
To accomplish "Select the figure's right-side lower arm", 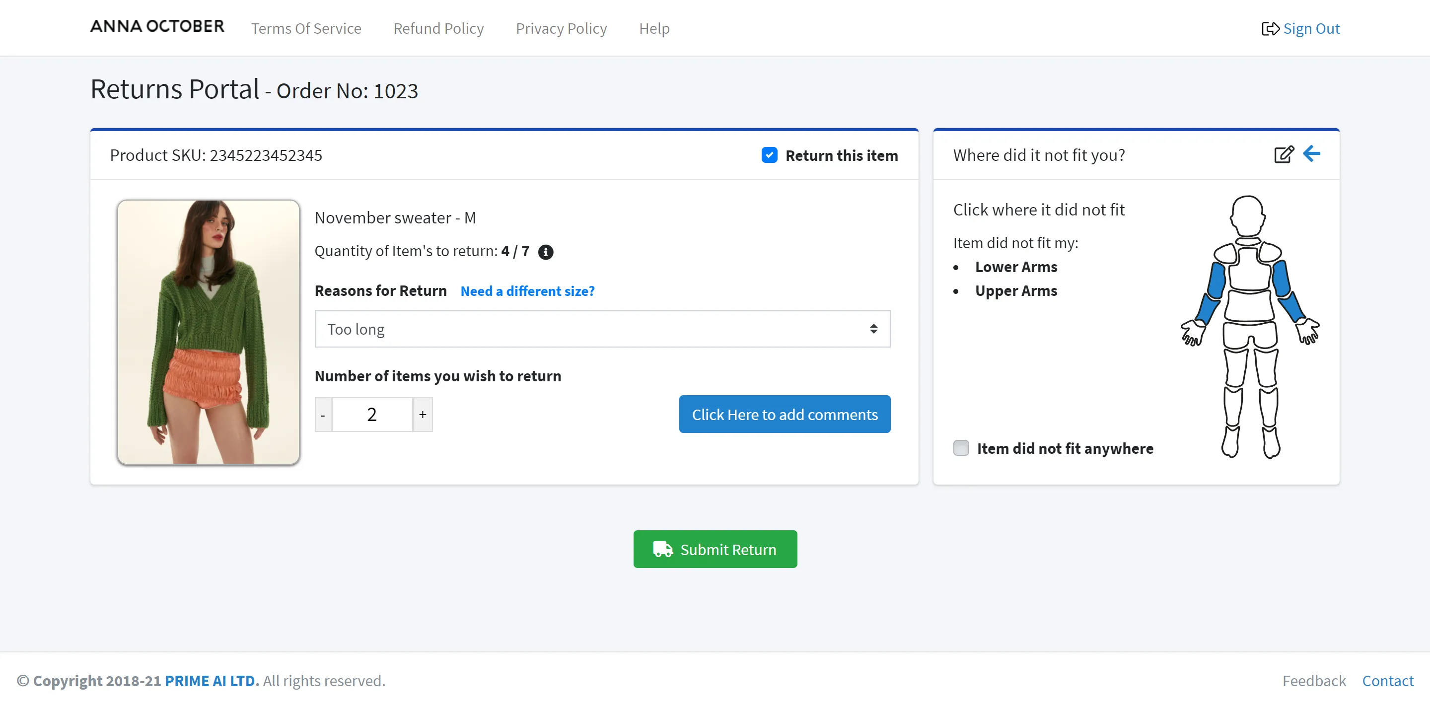I will 1292,306.
